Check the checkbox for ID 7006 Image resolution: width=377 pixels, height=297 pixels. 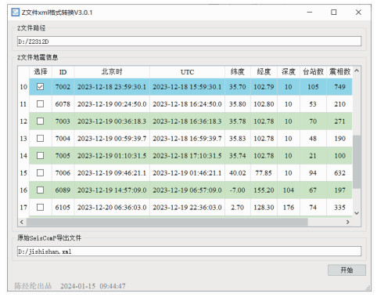(40, 173)
